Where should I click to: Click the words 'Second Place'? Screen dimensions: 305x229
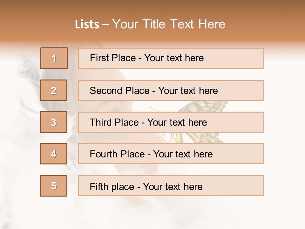(120, 91)
